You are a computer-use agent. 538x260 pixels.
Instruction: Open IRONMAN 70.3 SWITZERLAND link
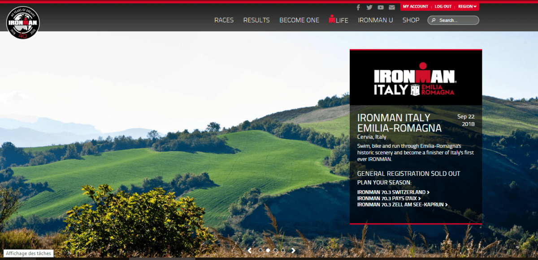(x=393, y=192)
